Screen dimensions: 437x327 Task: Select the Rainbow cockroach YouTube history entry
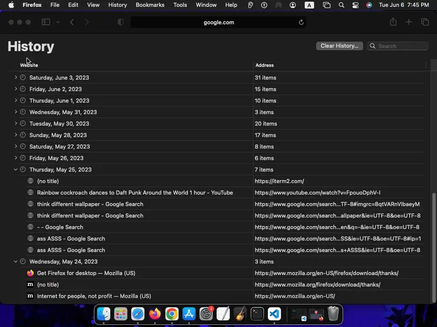[225, 192]
